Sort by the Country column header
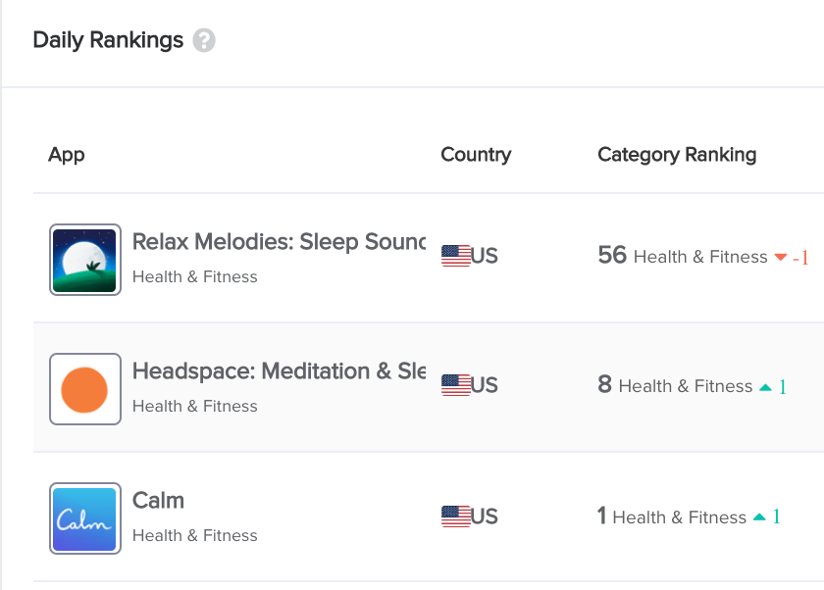The height and width of the screenshot is (590, 824). 476,155
